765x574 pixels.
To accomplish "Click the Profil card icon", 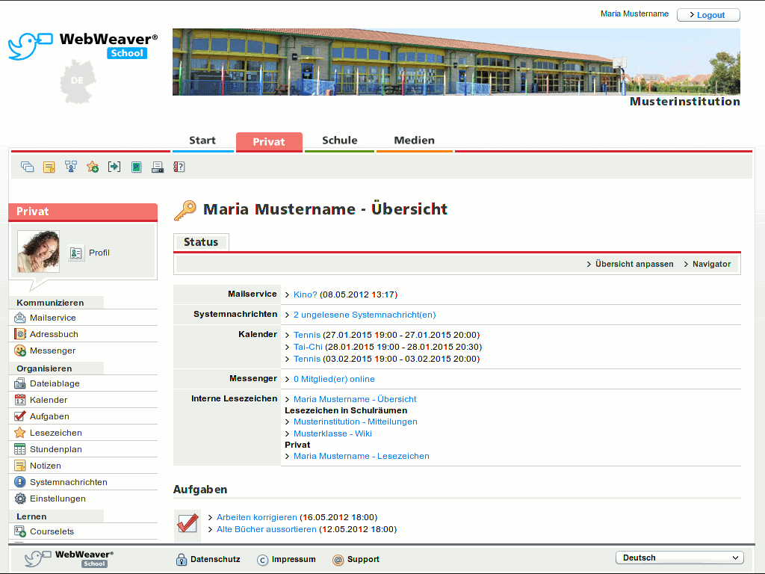I will pos(76,253).
